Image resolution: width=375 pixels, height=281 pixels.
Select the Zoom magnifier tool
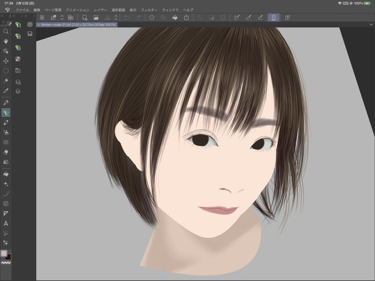tap(6, 31)
